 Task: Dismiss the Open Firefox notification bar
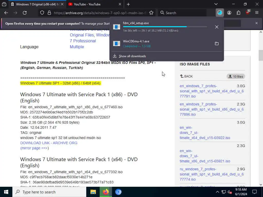(257, 23)
